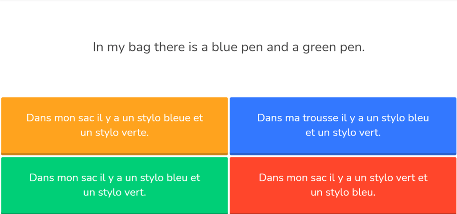Select the answer ending with 'un stylo bleu.'
The width and height of the screenshot is (457, 214).
pos(343,185)
